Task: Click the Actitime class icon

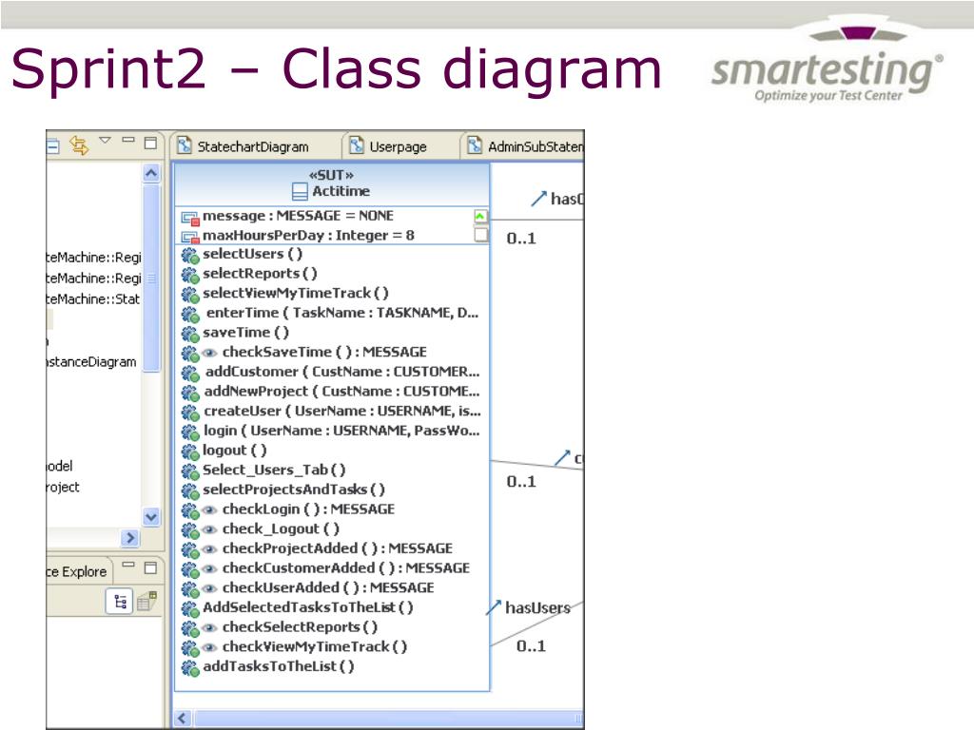Action: pos(300,192)
